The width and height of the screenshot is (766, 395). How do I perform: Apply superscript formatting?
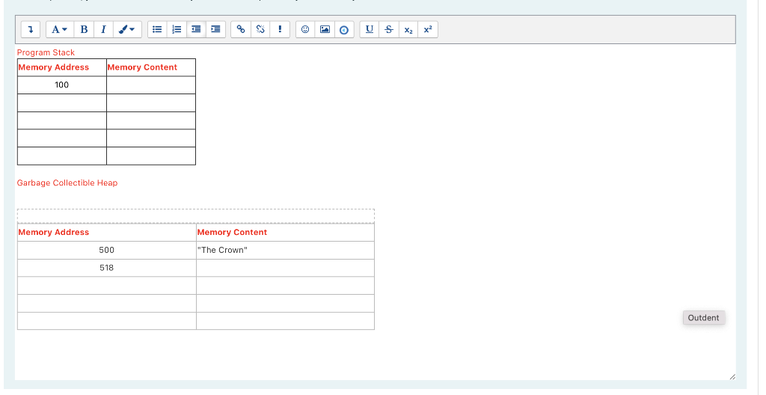click(x=428, y=29)
